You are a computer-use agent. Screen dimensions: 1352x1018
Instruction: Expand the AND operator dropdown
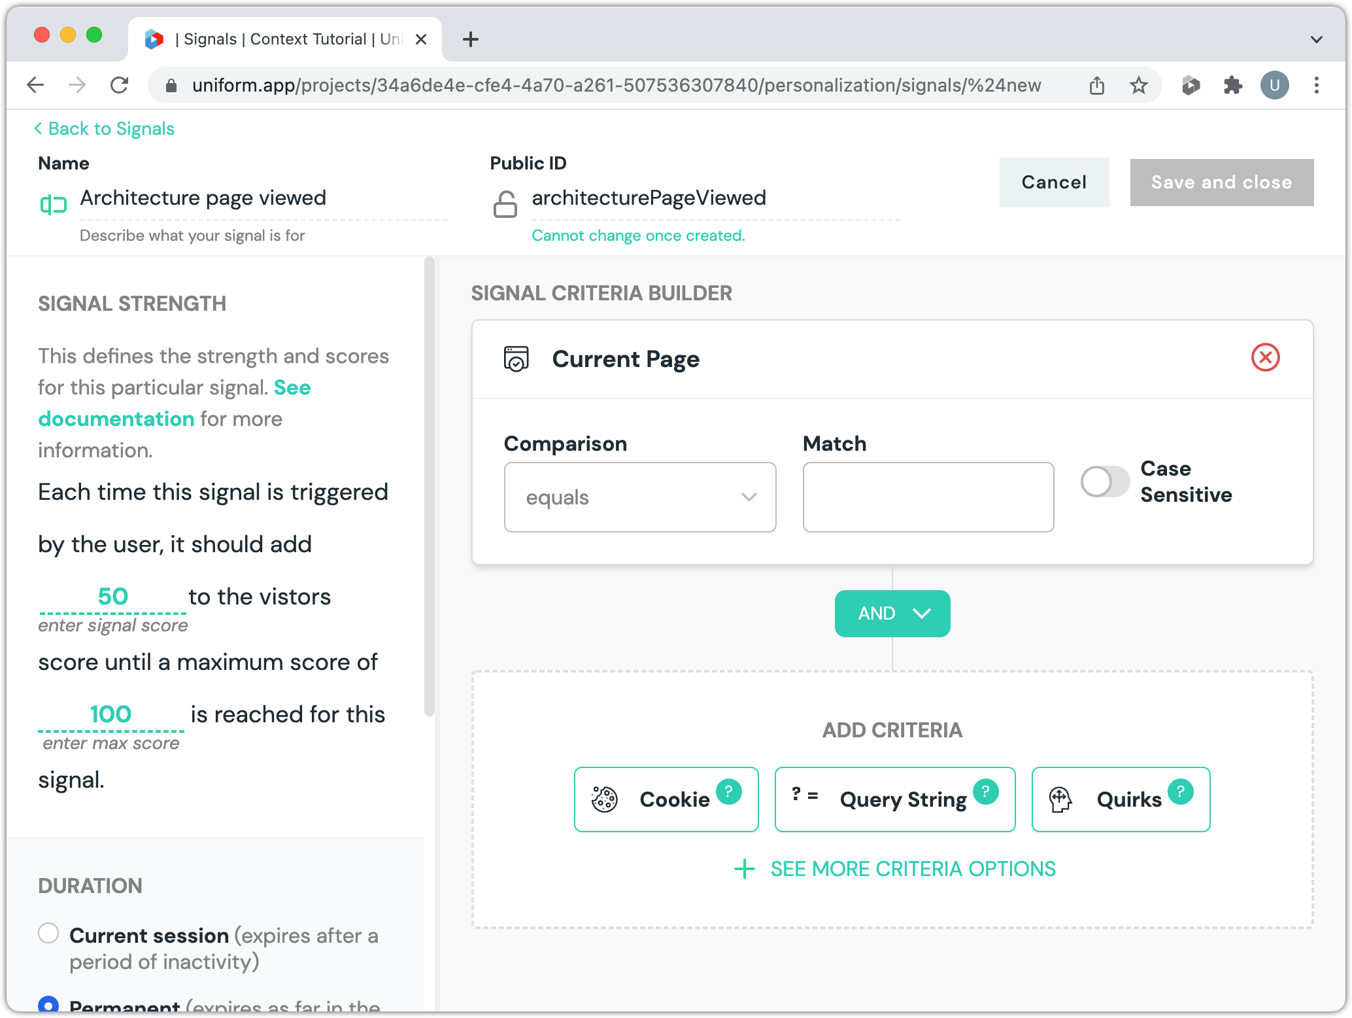[x=892, y=614]
